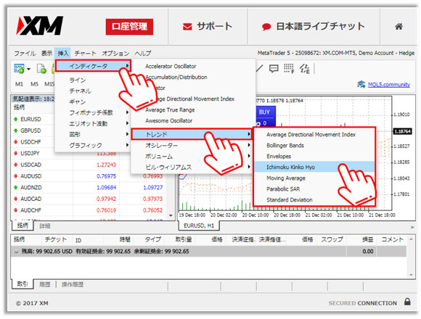The image size is (421, 319).
Task: Open the home icon in the header
Action: (x=398, y=26)
